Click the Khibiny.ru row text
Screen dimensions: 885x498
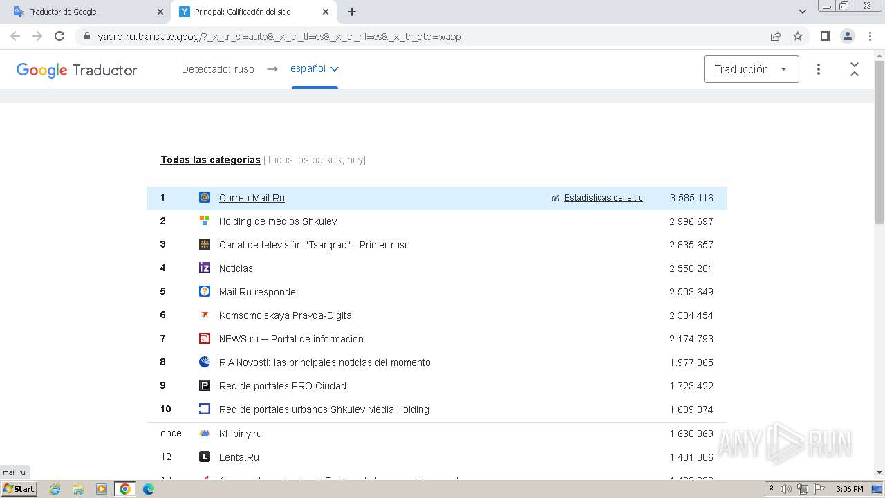(241, 434)
